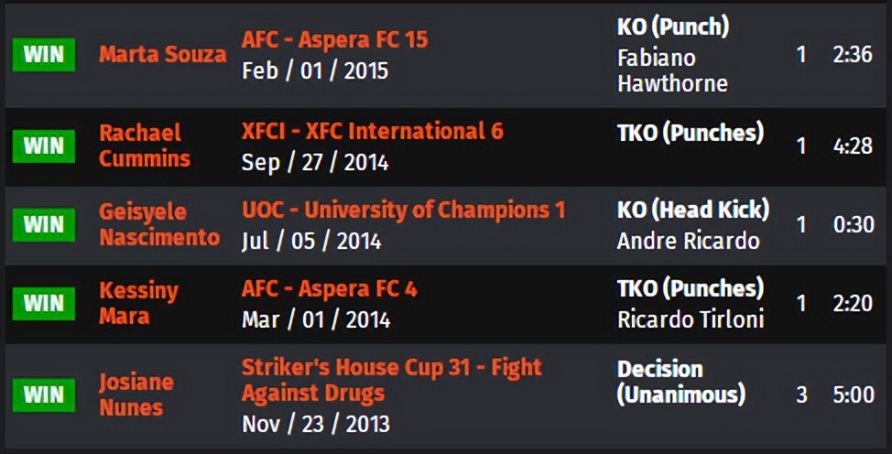Open the XFC International 6 event link
The image size is (892, 454).
click(372, 131)
